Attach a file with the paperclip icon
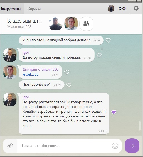Image resolution: width=143 pixels, height=157 pixels. tap(10, 146)
